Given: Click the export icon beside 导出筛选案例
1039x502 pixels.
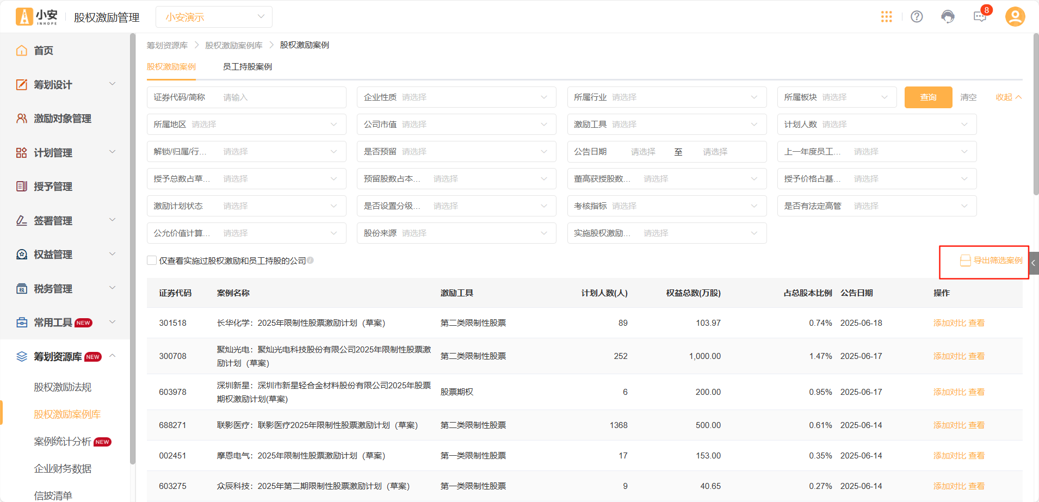Looking at the screenshot, I should point(965,261).
